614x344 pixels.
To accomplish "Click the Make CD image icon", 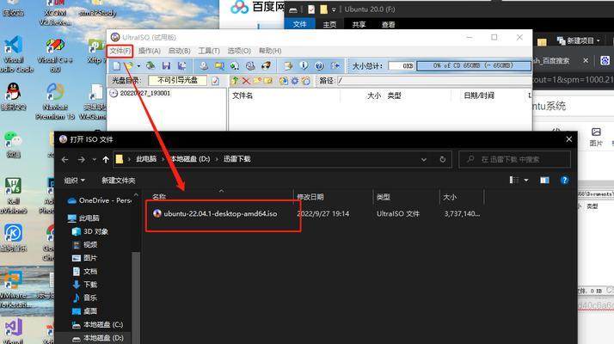I will click(204, 66).
